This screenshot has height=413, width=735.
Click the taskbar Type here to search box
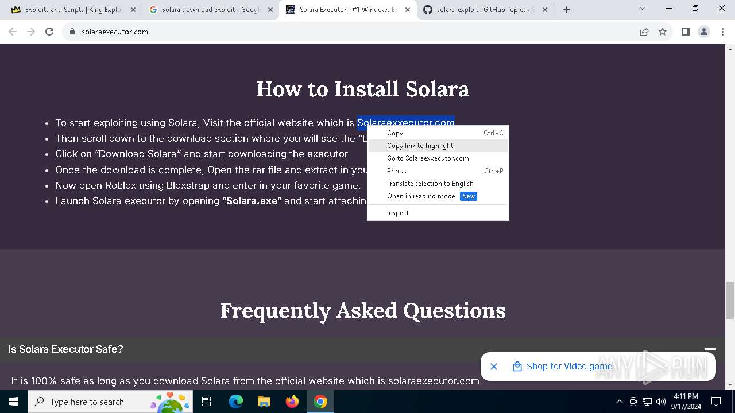coord(110,402)
